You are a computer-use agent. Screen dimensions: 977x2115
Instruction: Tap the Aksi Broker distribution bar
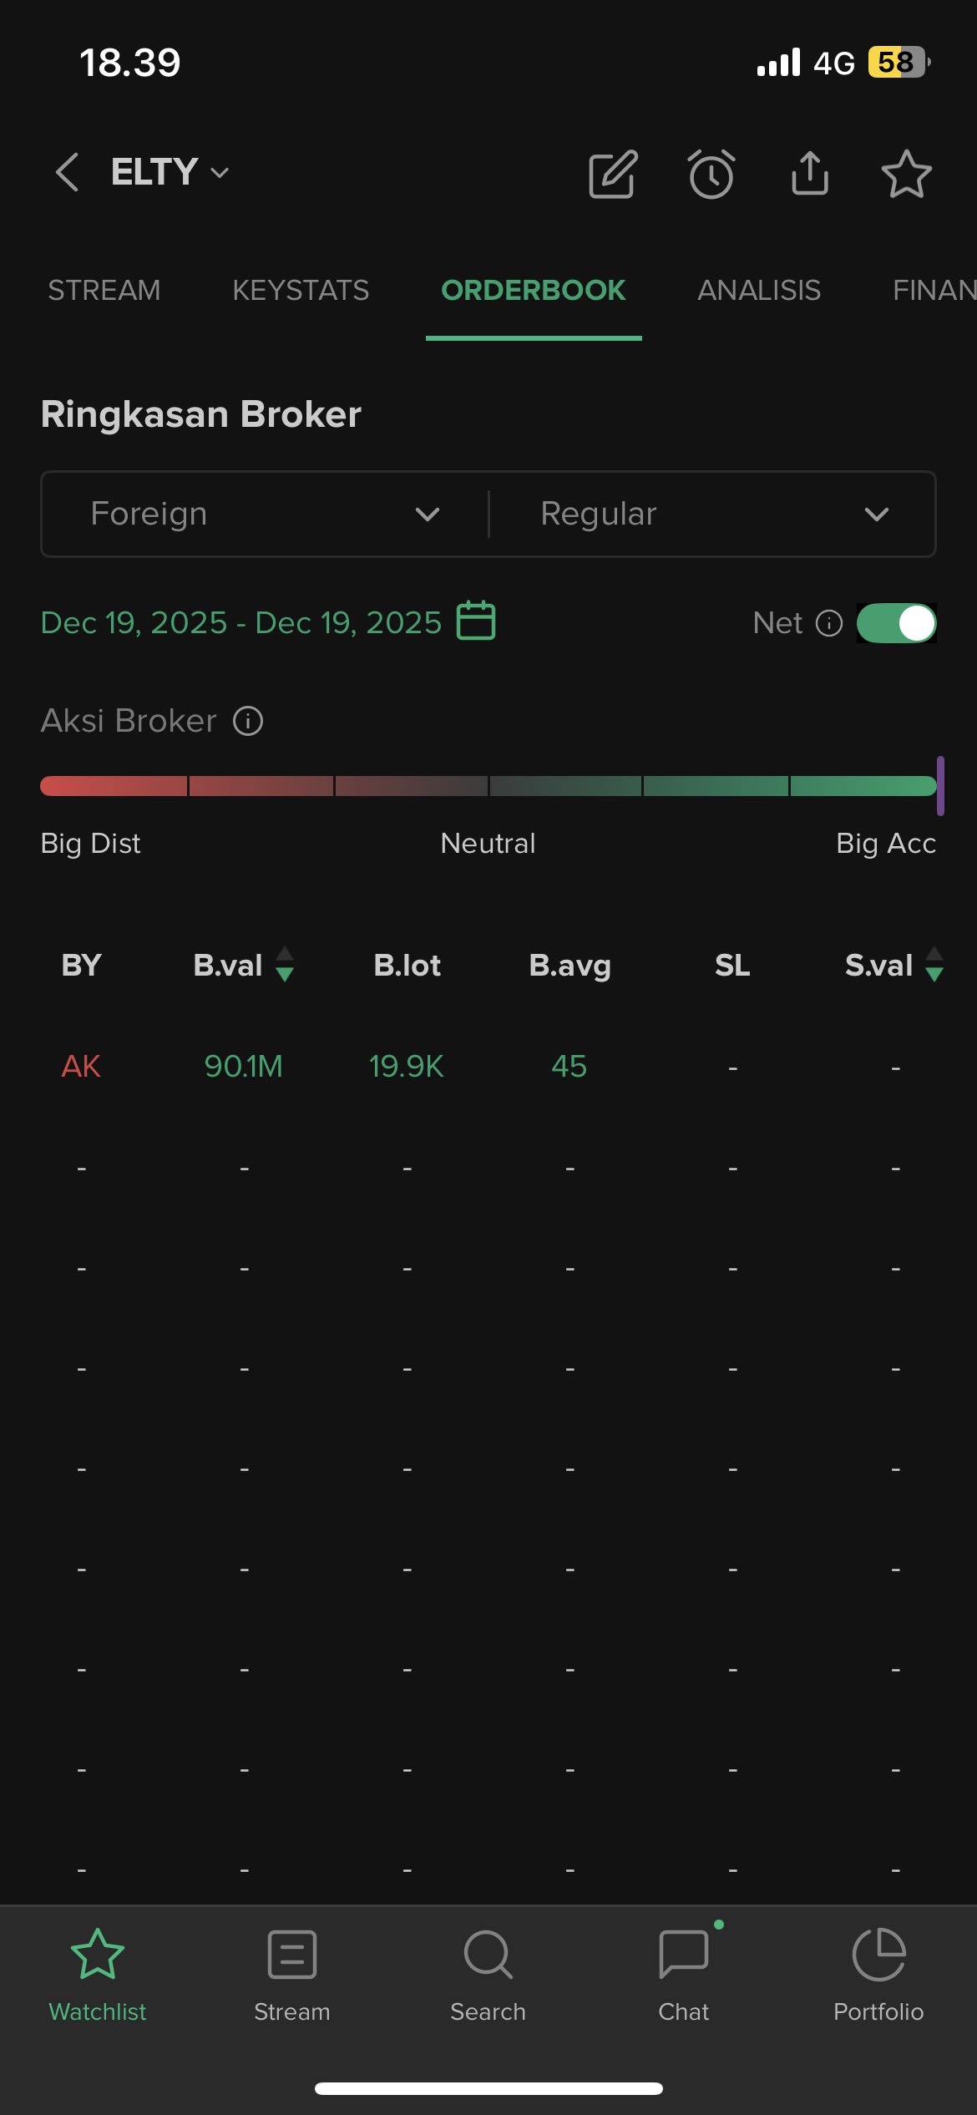[488, 786]
